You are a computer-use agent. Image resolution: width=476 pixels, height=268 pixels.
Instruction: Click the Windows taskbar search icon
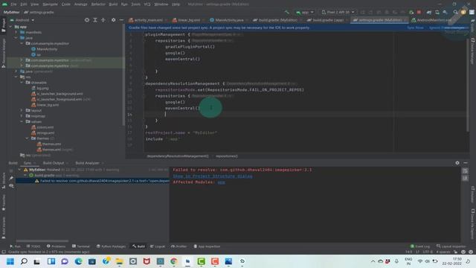24,261
